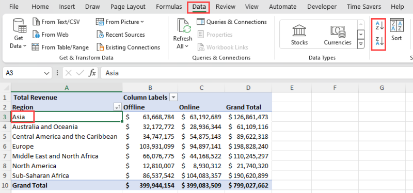Select the Grand Total row label
This screenshot has width=413, height=193.
(67, 185)
